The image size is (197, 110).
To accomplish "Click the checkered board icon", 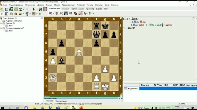I will [x=66, y=13].
